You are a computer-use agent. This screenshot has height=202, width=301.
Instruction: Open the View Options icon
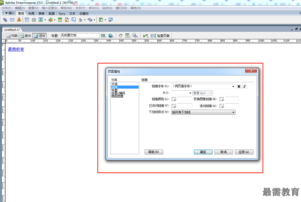pyautogui.click(x=127, y=35)
